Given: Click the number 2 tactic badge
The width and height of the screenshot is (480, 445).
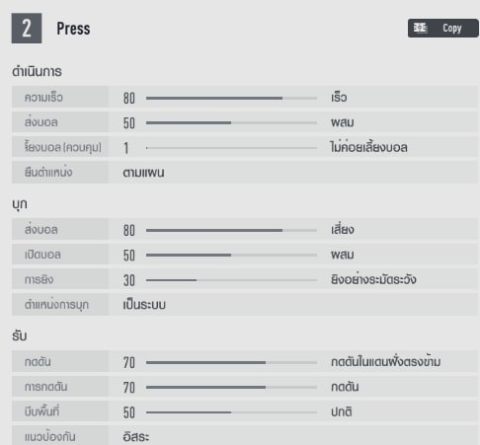Looking at the screenshot, I should pyautogui.click(x=27, y=29).
